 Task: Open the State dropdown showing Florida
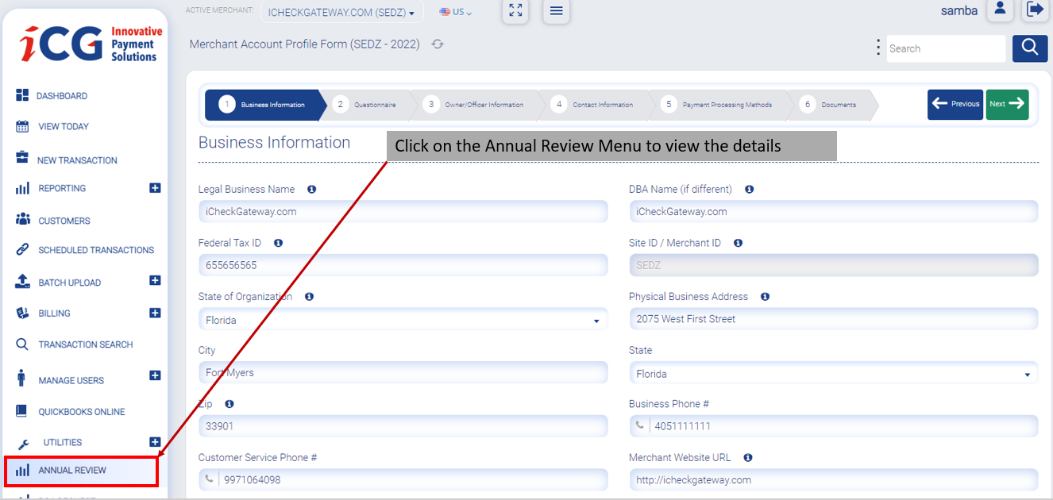click(833, 374)
